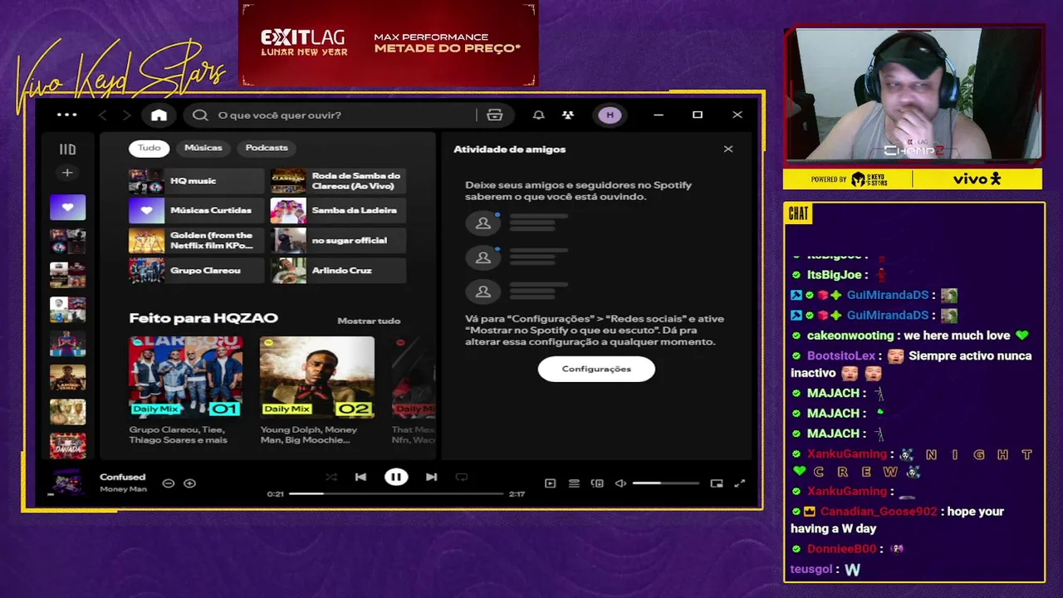Select the 'Músicas' filter chip

[x=203, y=148]
